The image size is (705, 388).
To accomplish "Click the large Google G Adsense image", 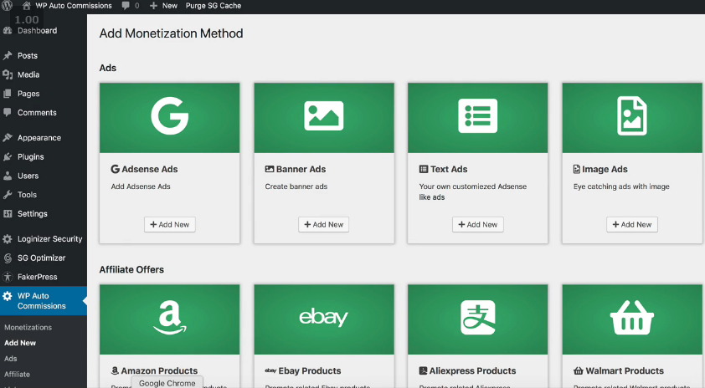I will pyautogui.click(x=169, y=118).
